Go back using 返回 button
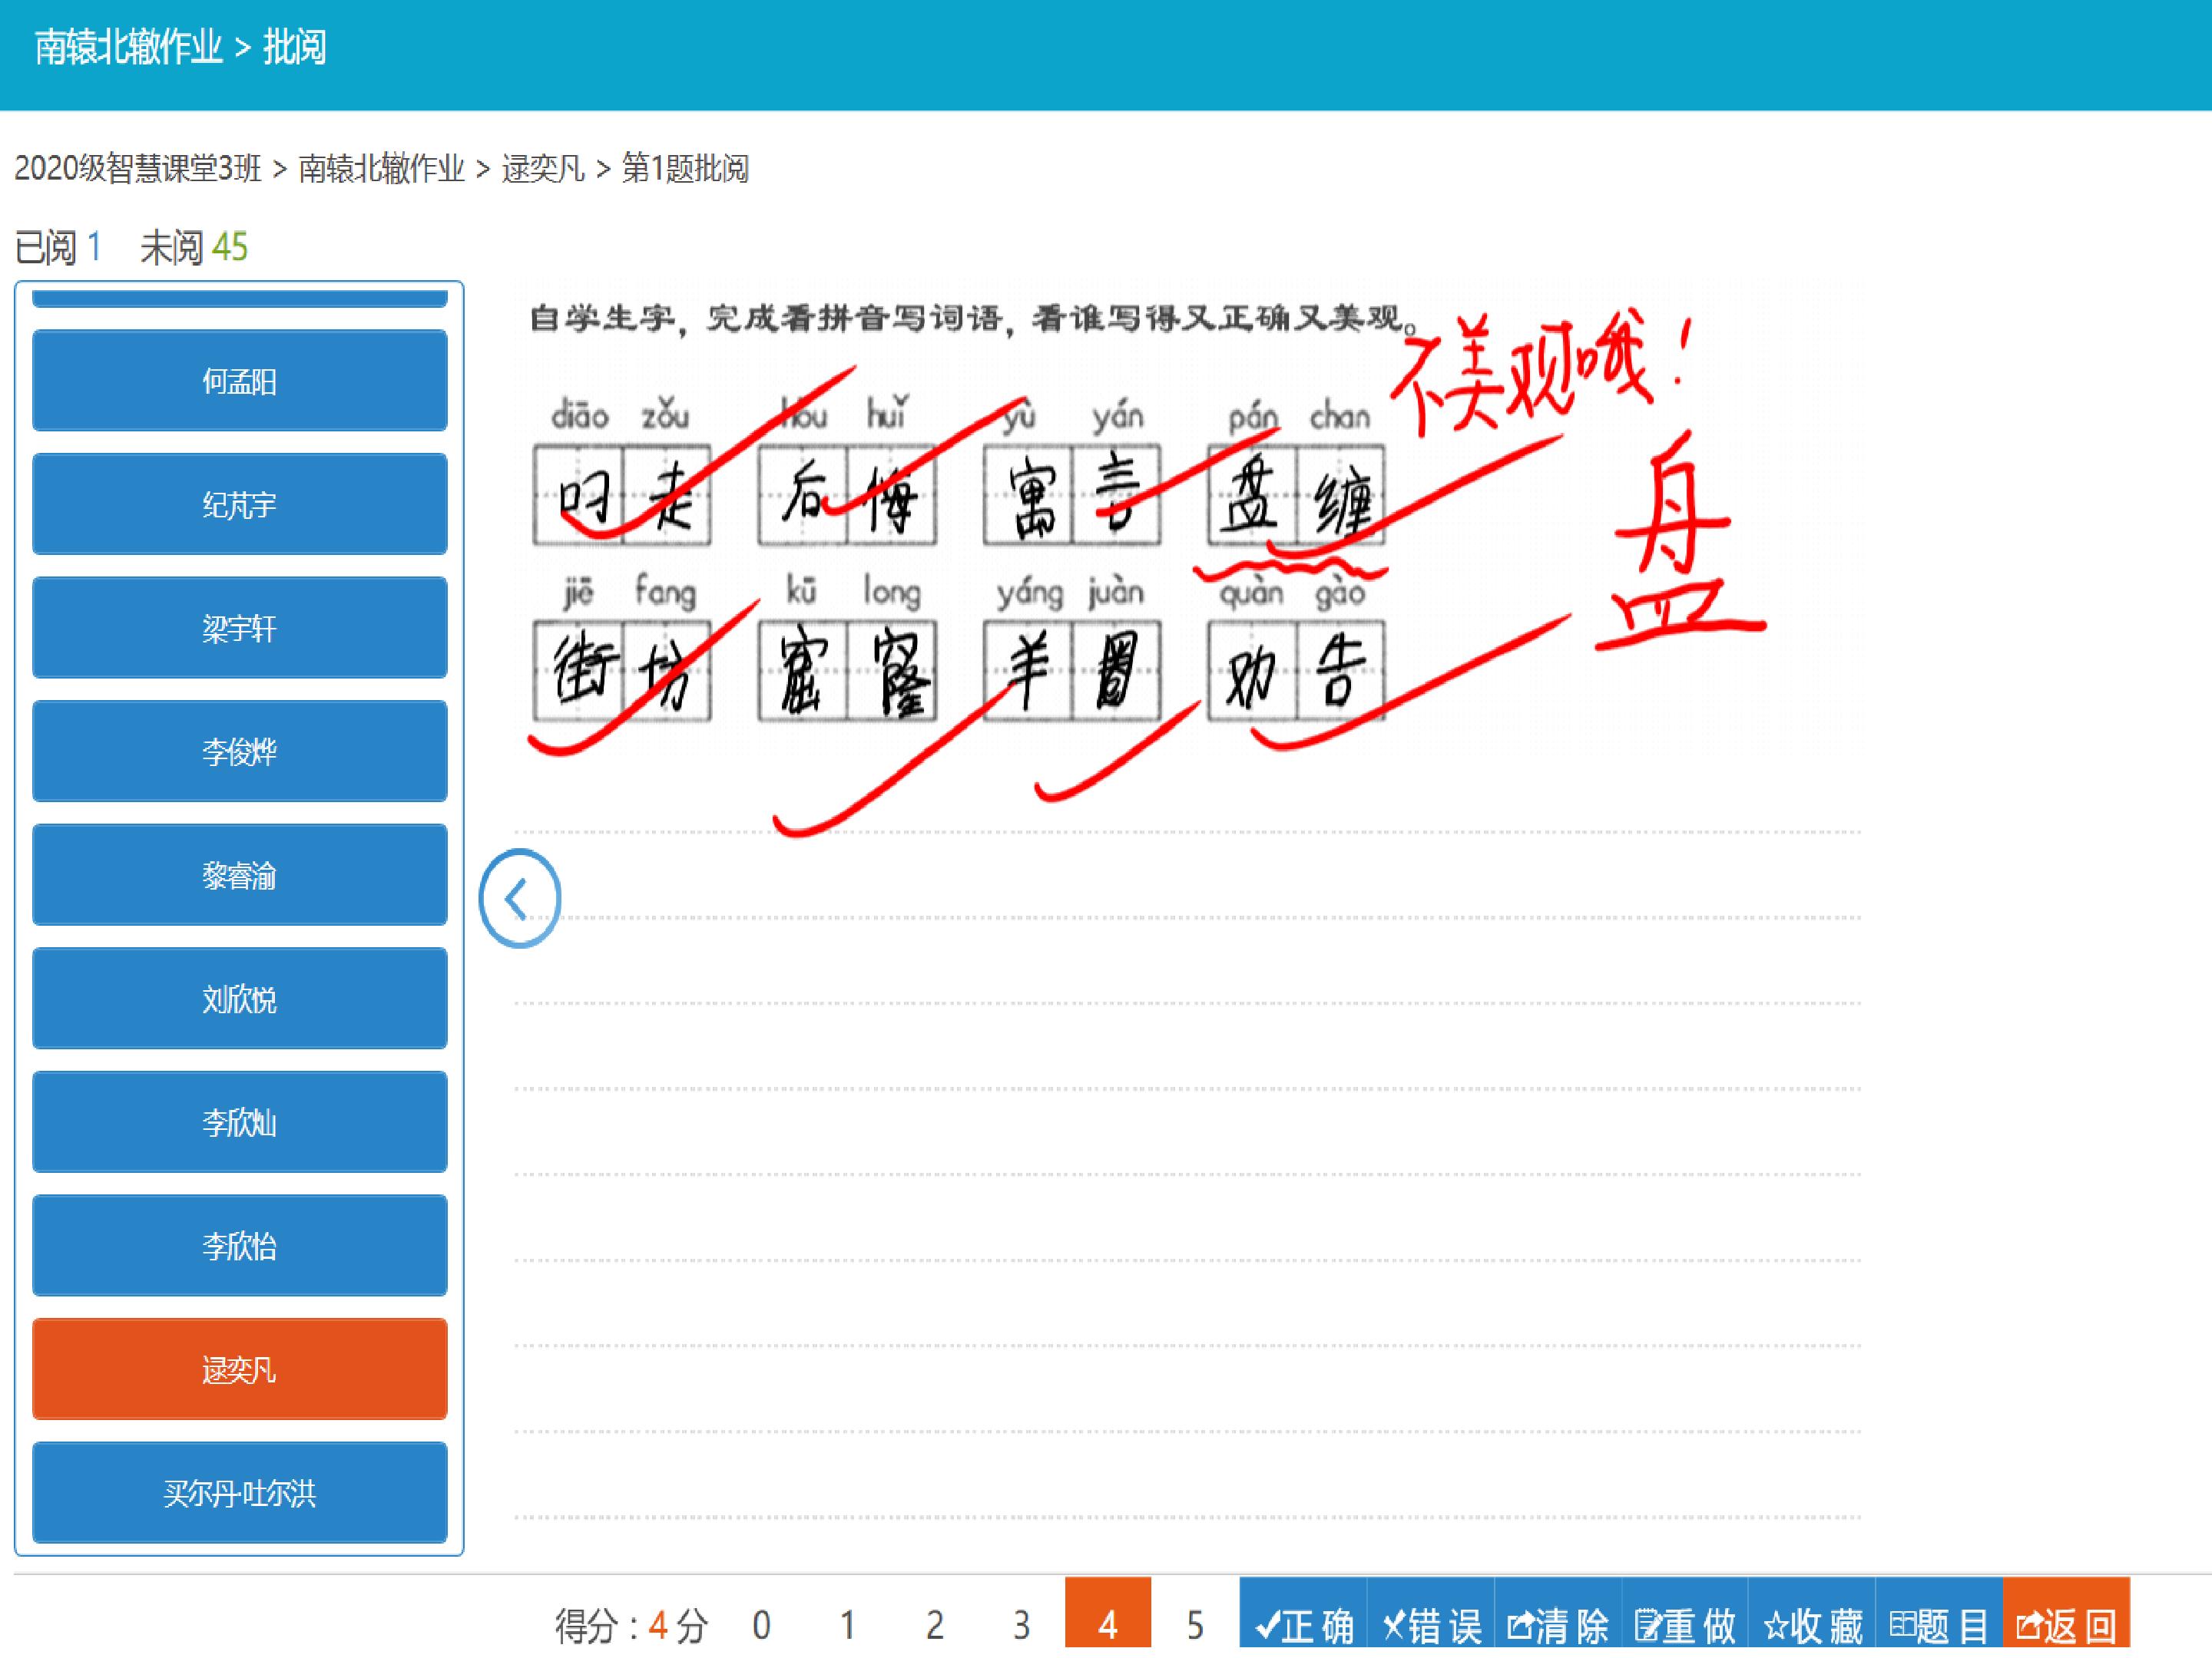 click(x=2066, y=1625)
